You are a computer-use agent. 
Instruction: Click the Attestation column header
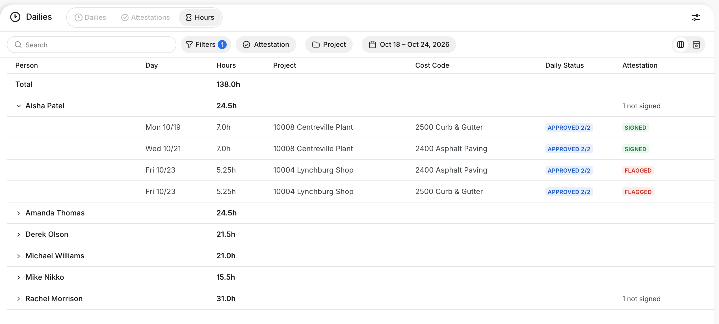tap(640, 65)
